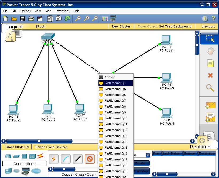This screenshot has height=178, width=219.
Task: Open the scenario dropdown arrow
Action: pyautogui.click(x=148, y=155)
